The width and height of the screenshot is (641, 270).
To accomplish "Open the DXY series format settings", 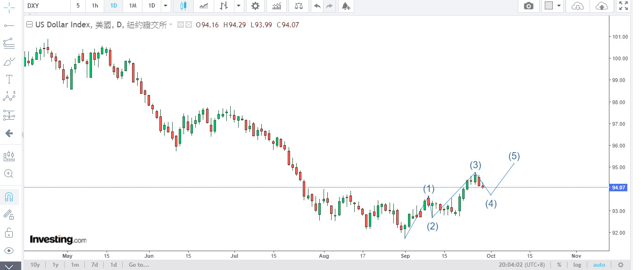I will coord(188,25).
